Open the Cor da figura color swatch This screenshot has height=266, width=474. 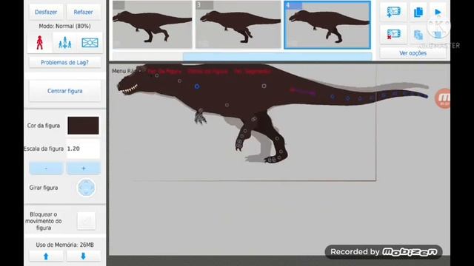83,126
